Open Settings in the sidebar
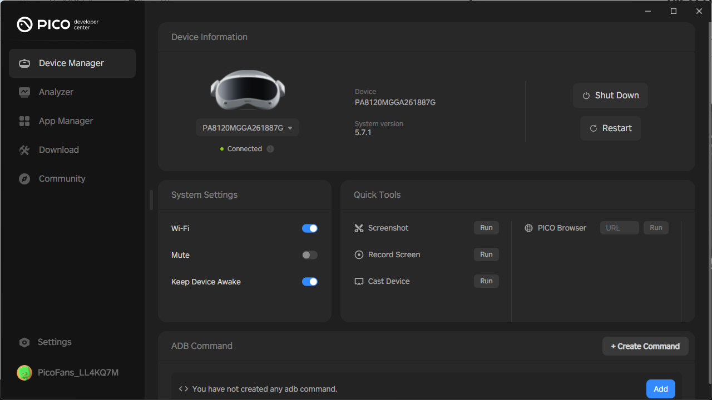 [55, 342]
